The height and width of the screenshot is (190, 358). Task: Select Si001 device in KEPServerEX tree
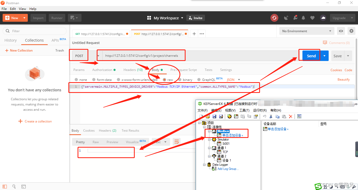(x=226, y=144)
